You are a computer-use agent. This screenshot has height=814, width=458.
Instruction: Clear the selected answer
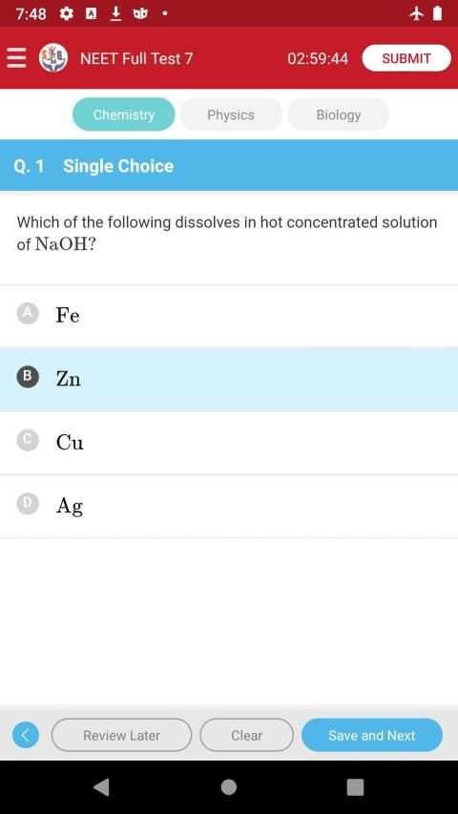247,735
